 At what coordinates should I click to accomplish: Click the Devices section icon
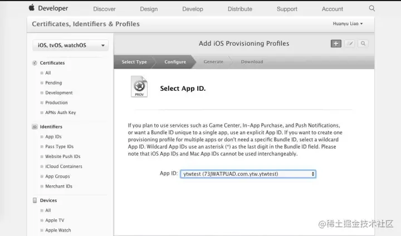(x=35, y=200)
